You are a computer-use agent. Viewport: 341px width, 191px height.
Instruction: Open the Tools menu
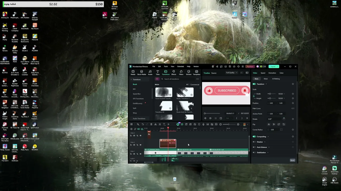(x=166, y=67)
